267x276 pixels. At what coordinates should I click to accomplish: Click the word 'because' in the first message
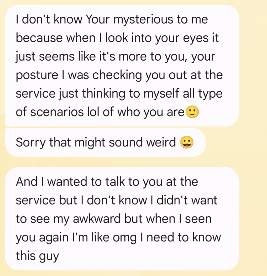coord(39,38)
